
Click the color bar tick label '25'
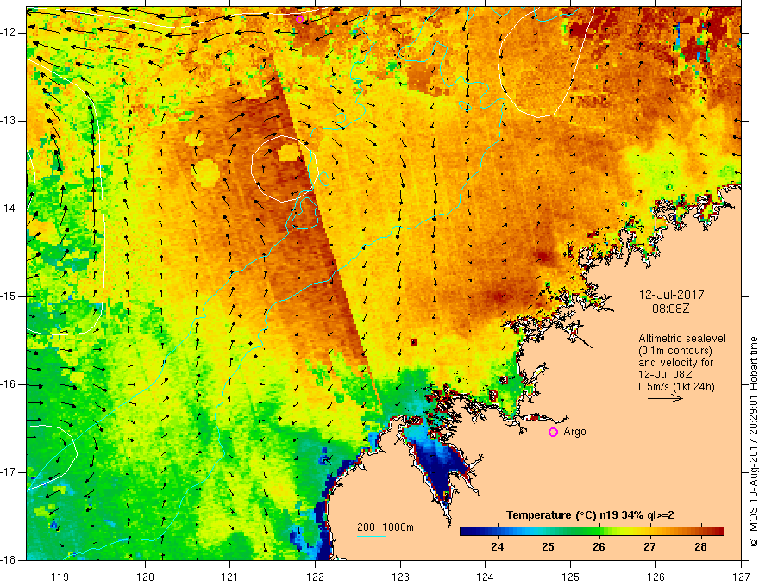point(548,547)
